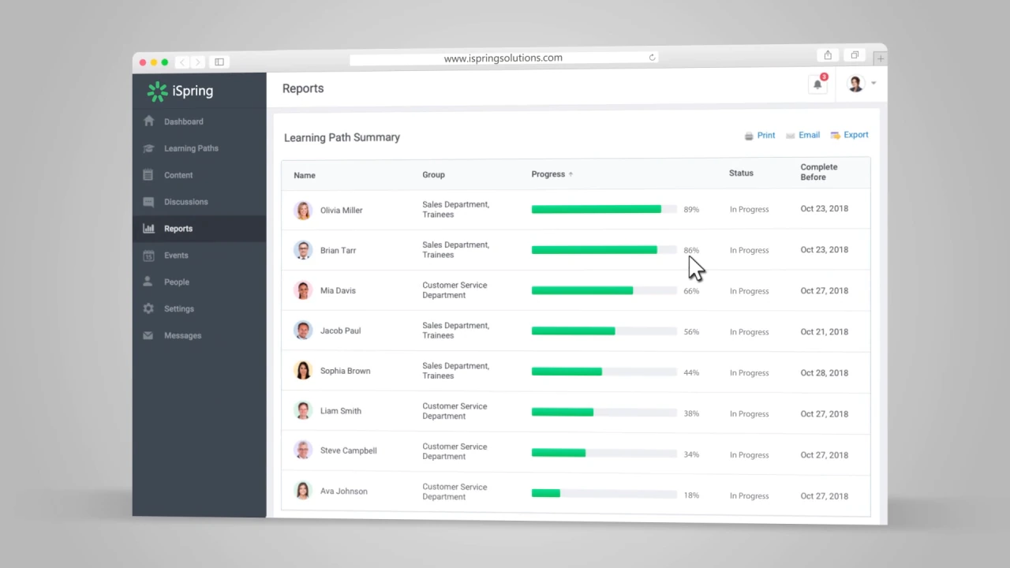The height and width of the screenshot is (568, 1010).
Task: Click the iSpring logo
Action: 180,91
